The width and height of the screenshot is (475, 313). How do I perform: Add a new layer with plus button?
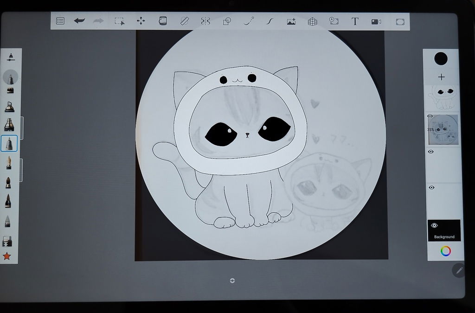click(441, 77)
